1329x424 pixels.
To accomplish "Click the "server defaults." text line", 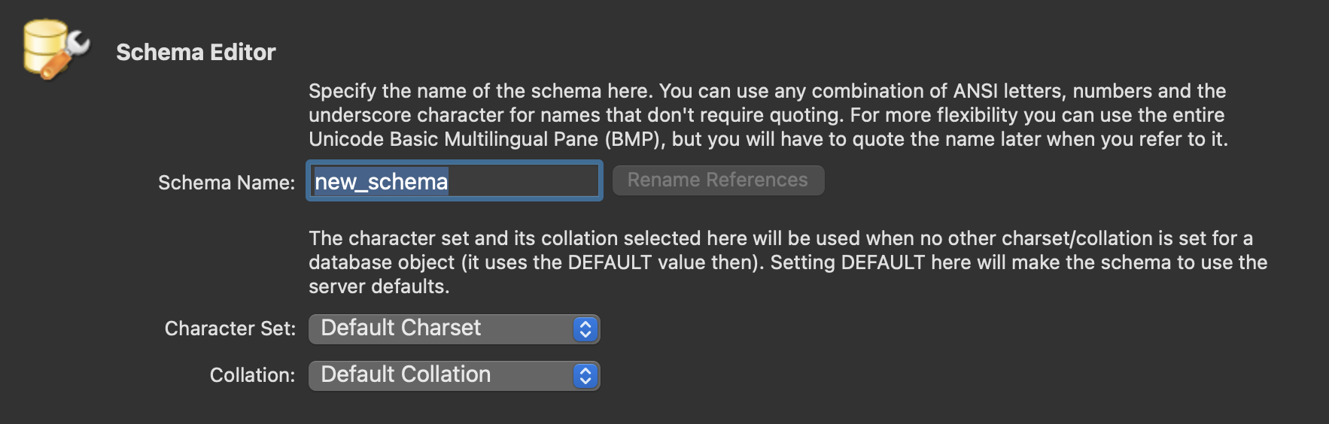I will (379, 286).
